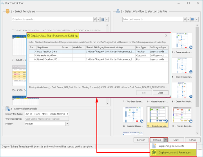Click the Set button in parameters dialog
The image size is (203, 157).
coord(144,93)
